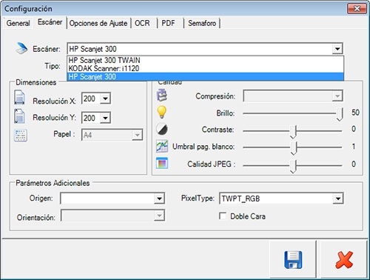Click the Contraste half-circle icon
This screenshot has height=280, width=370.
point(162,129)
